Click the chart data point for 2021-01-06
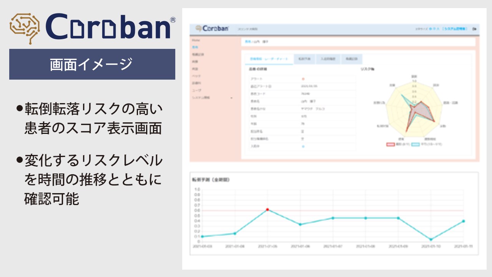The height and width of the screenshot is (277, 492). tap(300, 224)
